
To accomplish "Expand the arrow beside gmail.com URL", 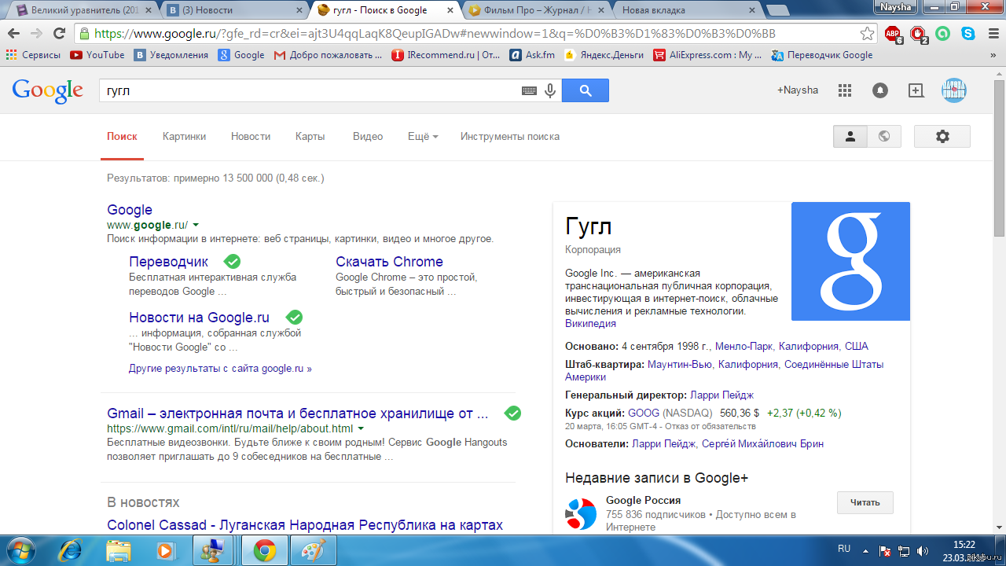I will [361, 428].
